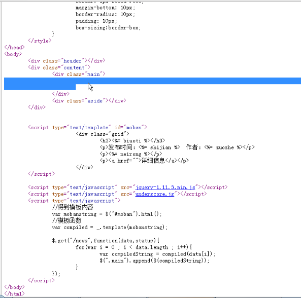Image resolution: width=301 pixels, height=298 pixels.
Task: Open the jquery-1.11.3.min.js source link
Action: coord(165,187)
